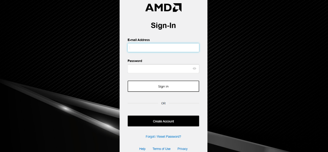Image resolution: width=328 pixels, height=152 pixels.
Task: Focus the E-mail Address input field
Action: click(163, 48)
